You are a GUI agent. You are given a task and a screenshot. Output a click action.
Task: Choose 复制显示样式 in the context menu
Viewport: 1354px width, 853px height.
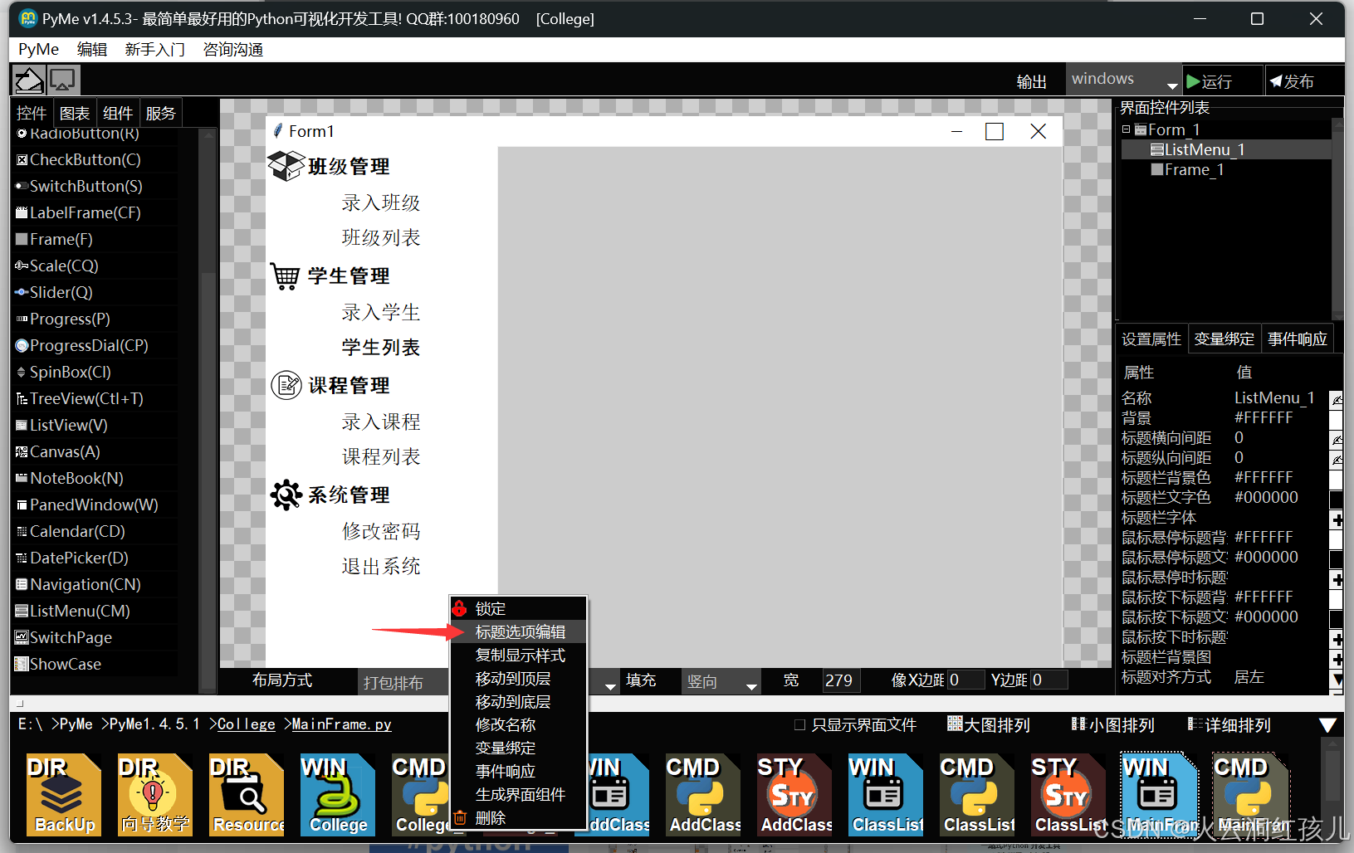pyautogui.click(x=519, y=655)
